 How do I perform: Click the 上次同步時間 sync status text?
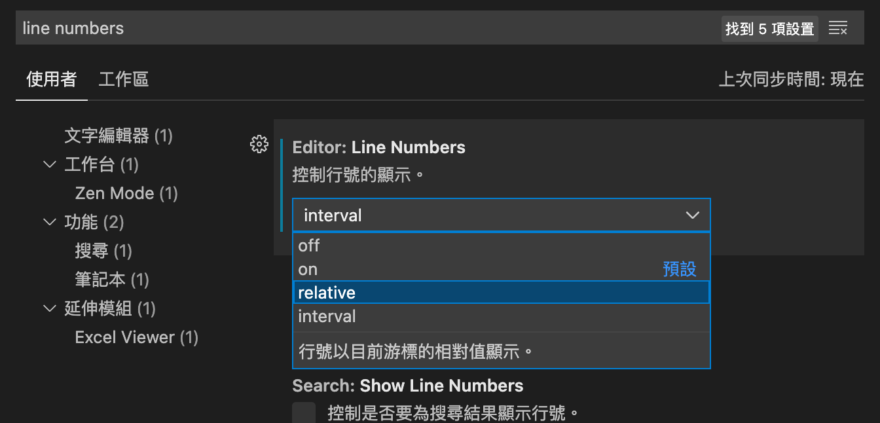[791, 80]
